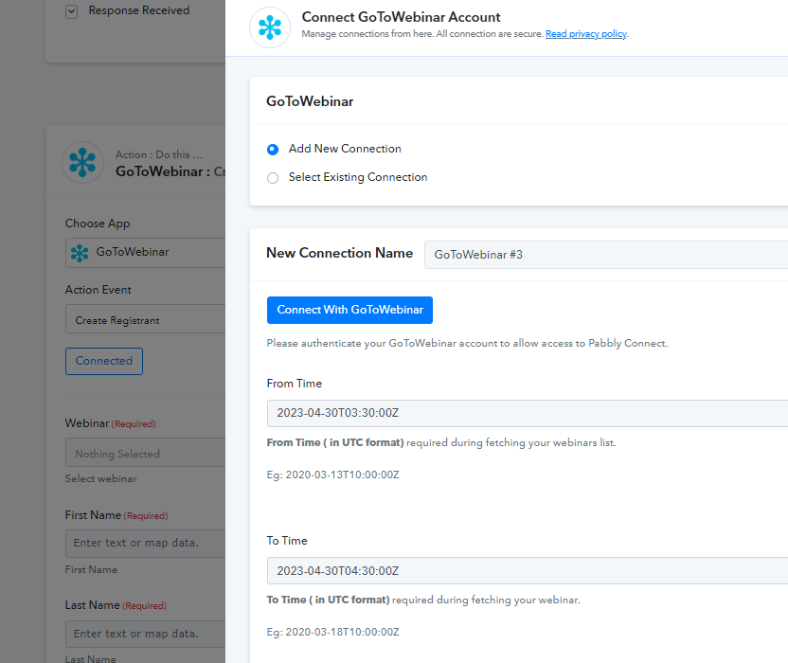Image resolution: width=788 pixels, height=663 pixels.
Task: Open the Action Event Create Registrant dropdown
Action: 145,318
